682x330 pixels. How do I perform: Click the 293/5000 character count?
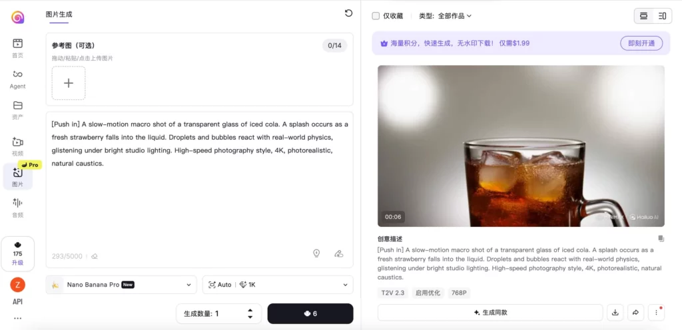pos(67,256)
